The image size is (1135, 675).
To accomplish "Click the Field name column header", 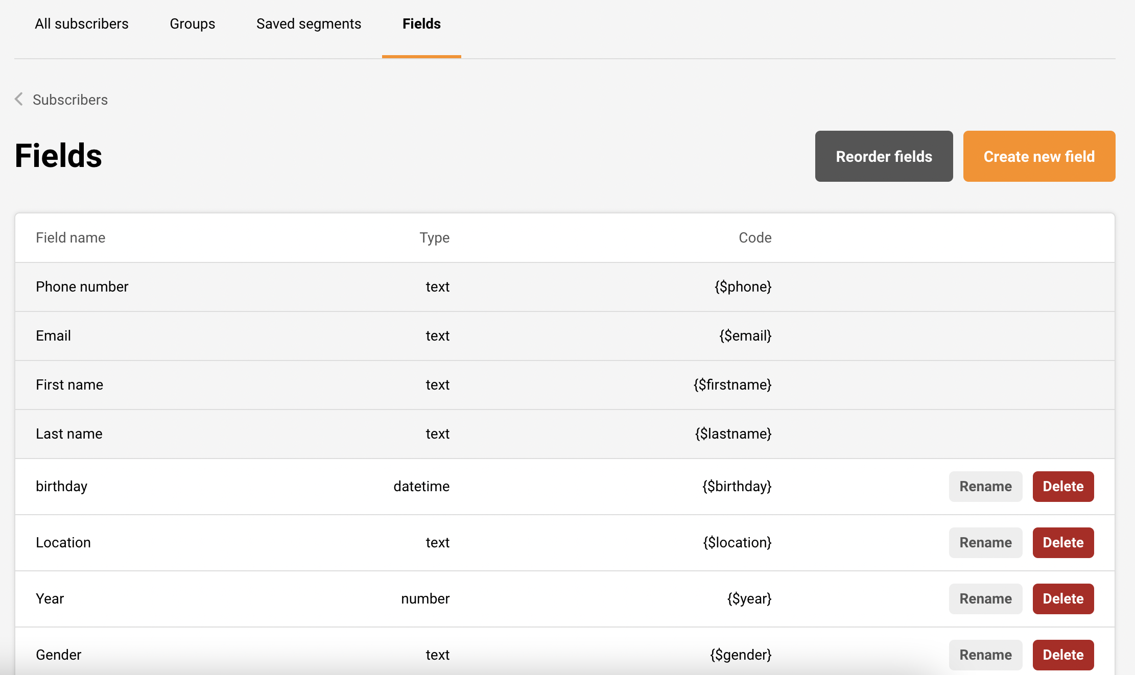I will pyautogui.click(x=70, y=237).
